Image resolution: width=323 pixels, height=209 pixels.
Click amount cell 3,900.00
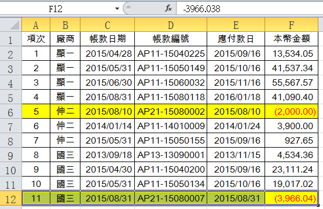tap(292, 126)
